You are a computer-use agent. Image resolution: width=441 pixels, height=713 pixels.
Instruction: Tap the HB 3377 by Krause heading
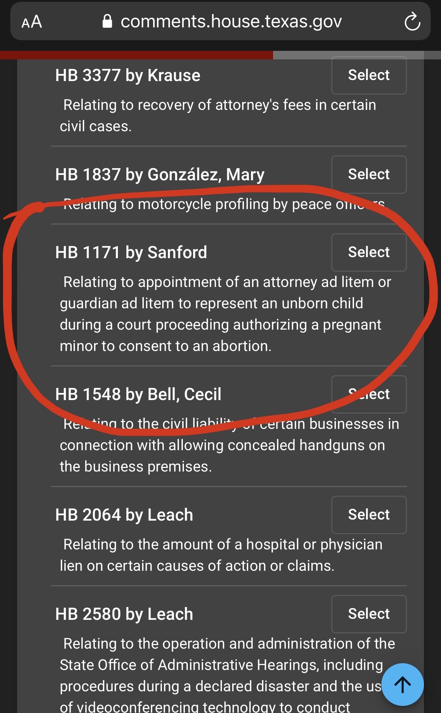(128, 75)
